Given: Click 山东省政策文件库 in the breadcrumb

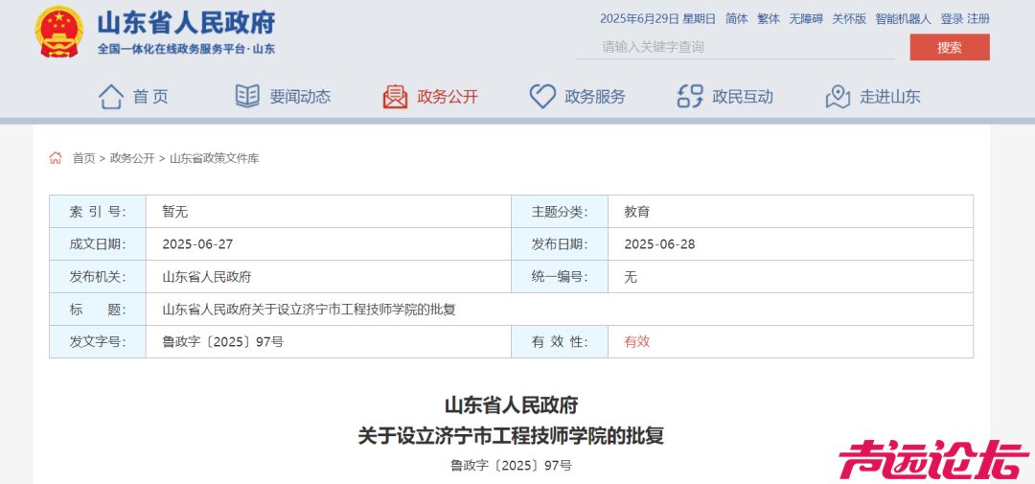Looking at the screenshot, I should click(x=214, y=158).
